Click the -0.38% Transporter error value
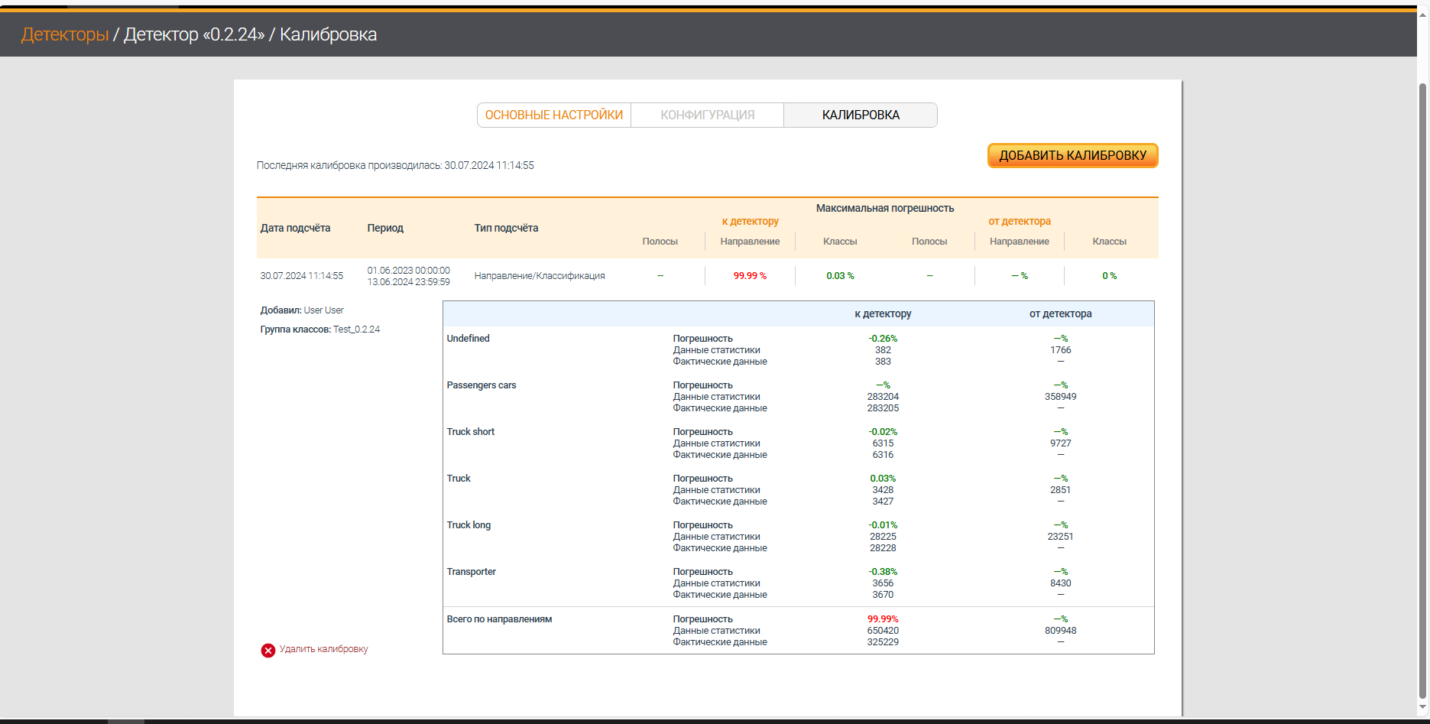The height and width of the screenshot is (724, 1430). [x=883, y=572]
